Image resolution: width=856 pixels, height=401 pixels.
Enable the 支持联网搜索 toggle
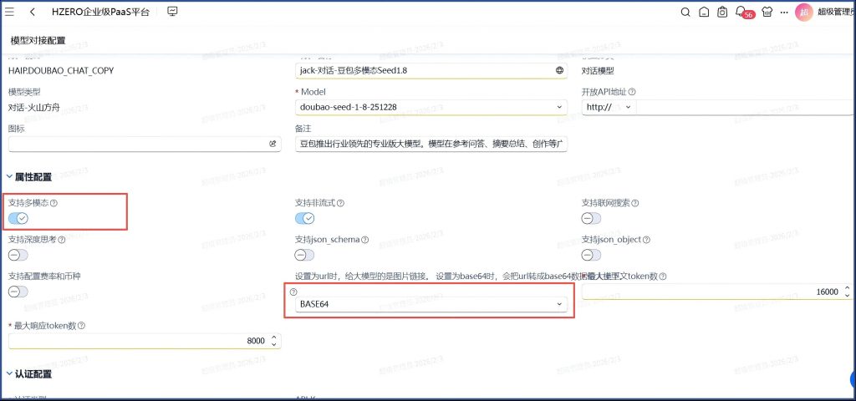tap(592, 218)
